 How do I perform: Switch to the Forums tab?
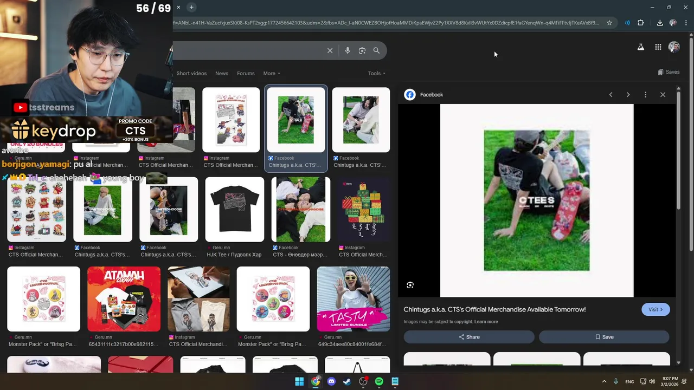246,73
